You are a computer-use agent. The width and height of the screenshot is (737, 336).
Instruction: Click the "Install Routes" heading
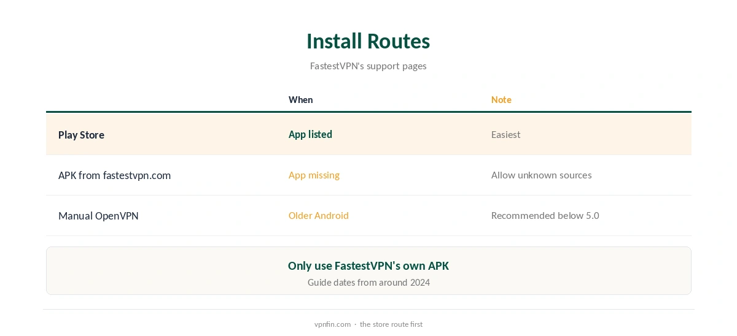[368, 41]
